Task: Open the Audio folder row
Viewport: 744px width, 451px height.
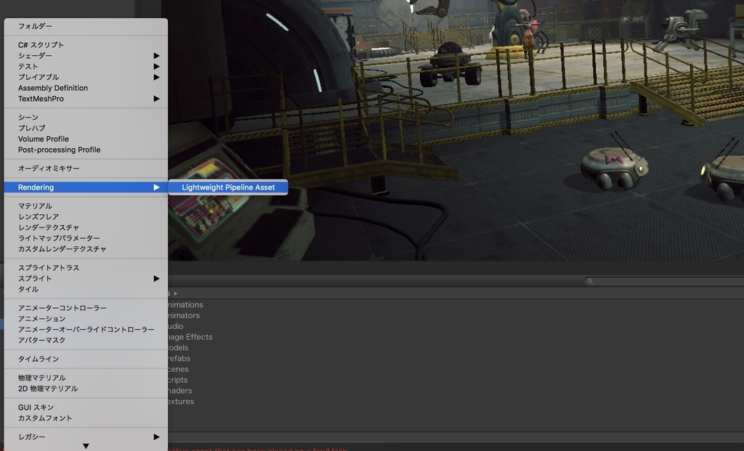Action: [176, 326]
